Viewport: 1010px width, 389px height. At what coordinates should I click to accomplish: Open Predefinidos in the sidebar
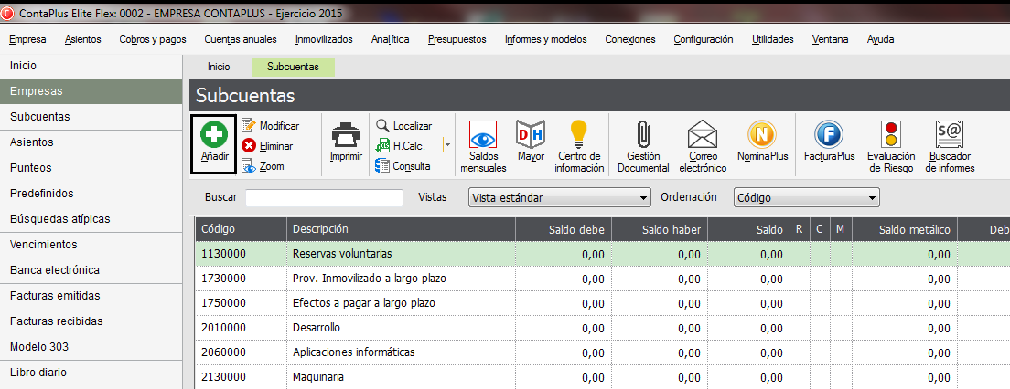(91, 194)
